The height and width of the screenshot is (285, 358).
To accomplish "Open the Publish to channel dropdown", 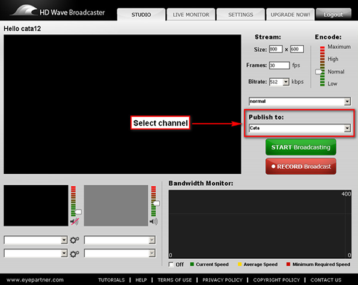I will (300, 128).
